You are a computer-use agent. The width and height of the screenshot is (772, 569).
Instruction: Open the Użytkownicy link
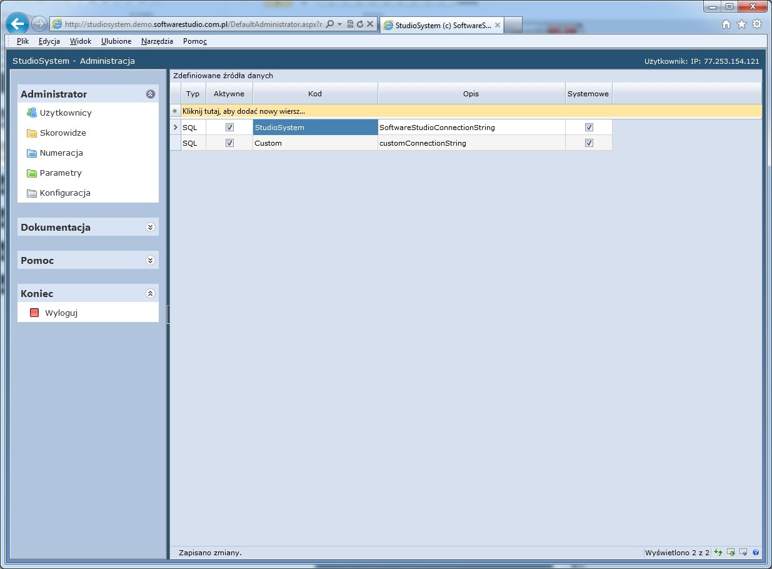66,113
